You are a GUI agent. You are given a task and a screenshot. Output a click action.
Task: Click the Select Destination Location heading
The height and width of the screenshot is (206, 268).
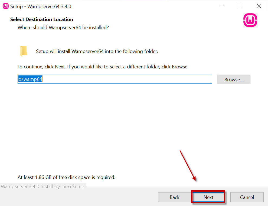42,19
